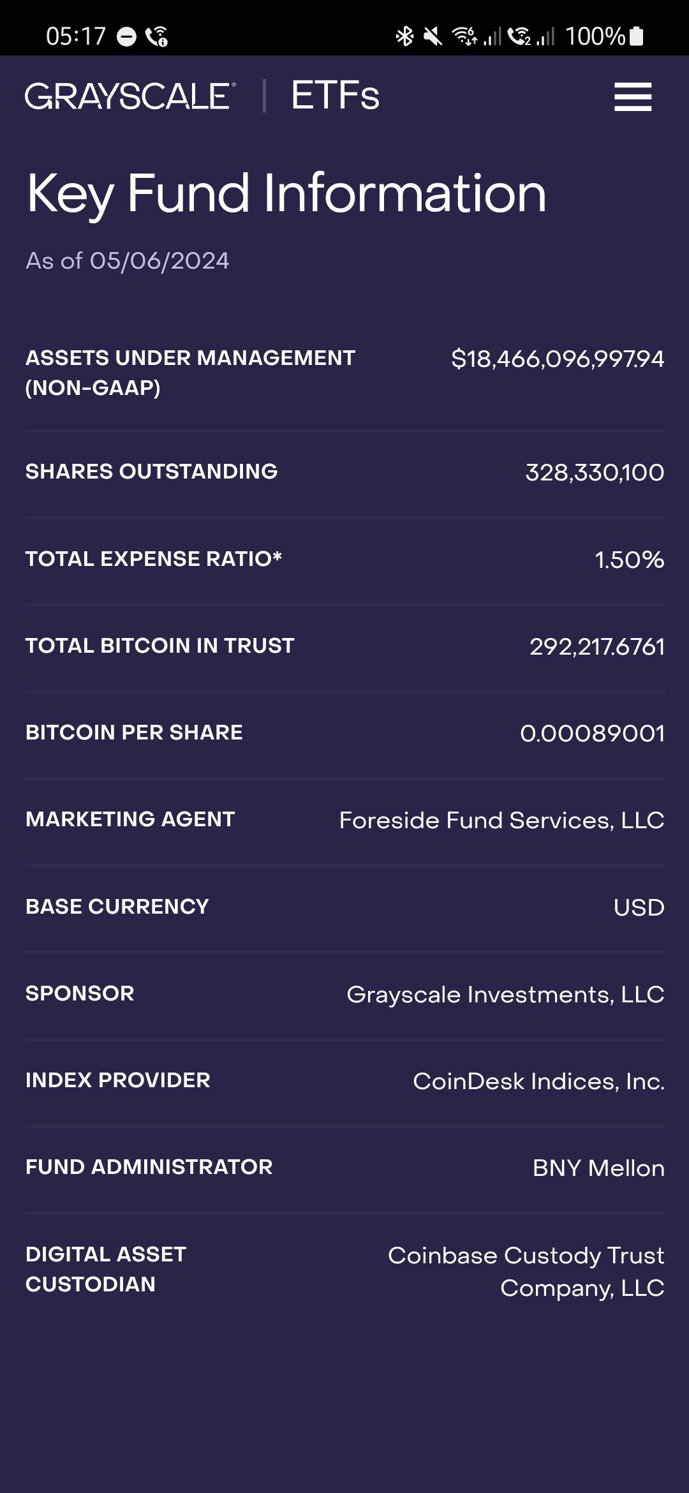Tap CoinDesk Indices, Inc. index provider
The image size is (689, 1493).
pos(538,1081)
